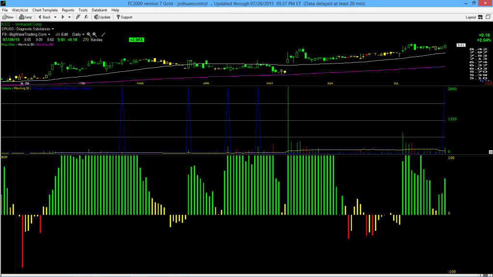Click the %True condition indicator label

(62, 88)
